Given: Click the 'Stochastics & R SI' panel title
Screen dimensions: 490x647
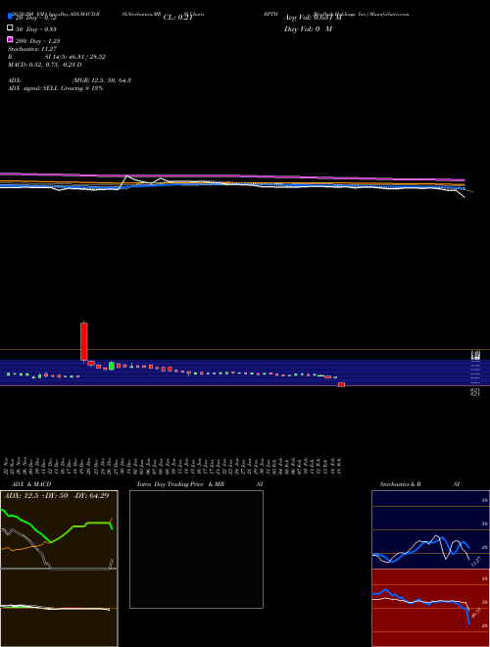Looking at the screenshot, I should click(x=419, y=484).
